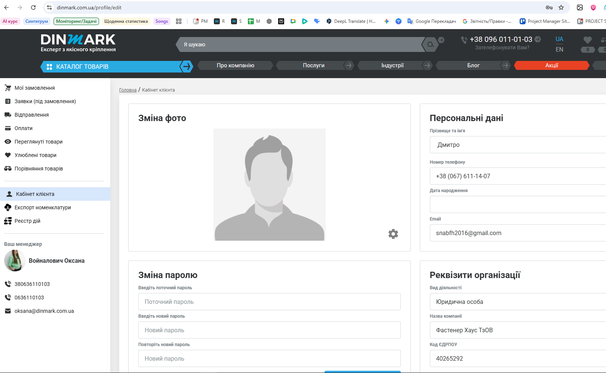Click the search magnifier icon

click(430, 44)
